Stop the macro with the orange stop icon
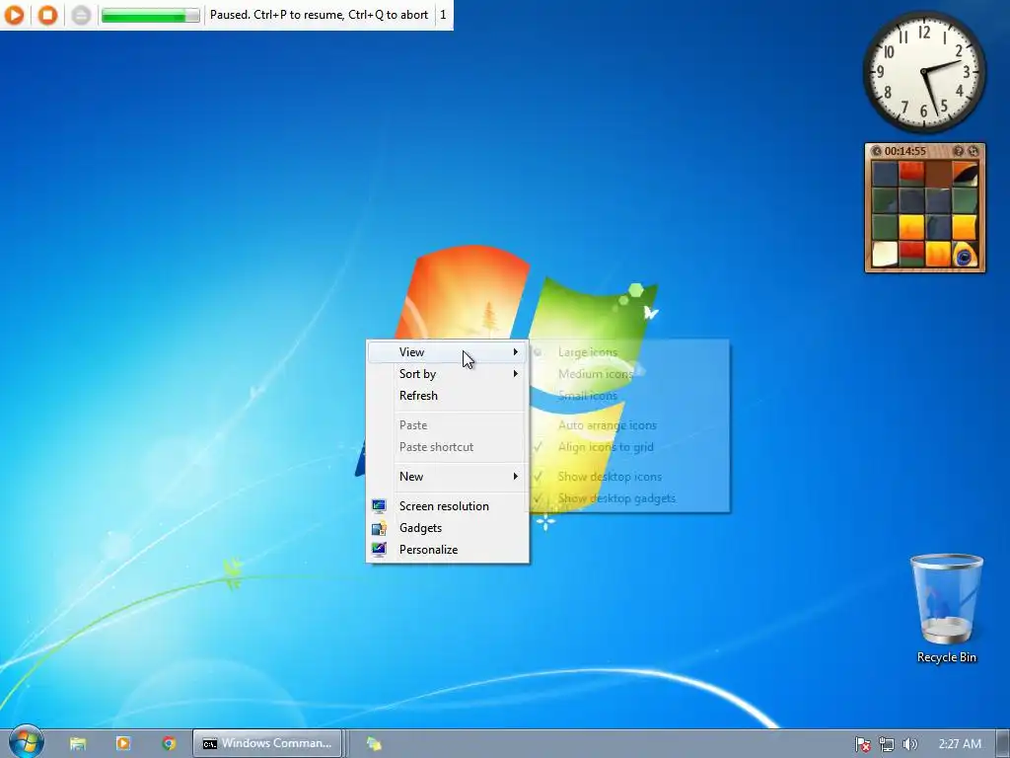Viewport: 1010px width, 758px height. pyautogui.click(x=47, y=14)
